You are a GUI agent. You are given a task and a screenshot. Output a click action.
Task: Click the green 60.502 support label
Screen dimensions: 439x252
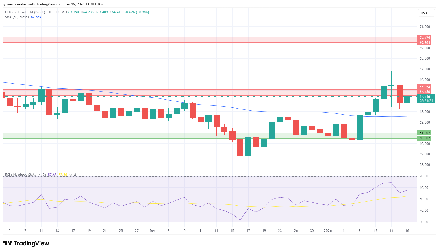[425, 138]
